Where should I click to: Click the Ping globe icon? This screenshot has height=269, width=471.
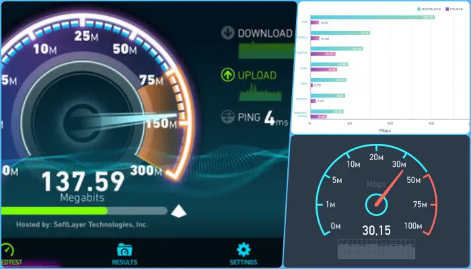[x=227, y=117]
